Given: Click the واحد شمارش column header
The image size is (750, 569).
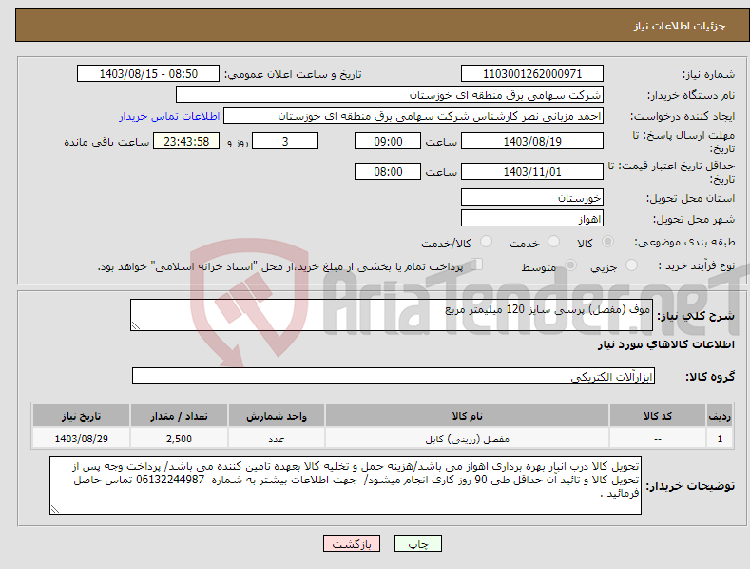Looking at the screenshot, I should tap(277, 416).
